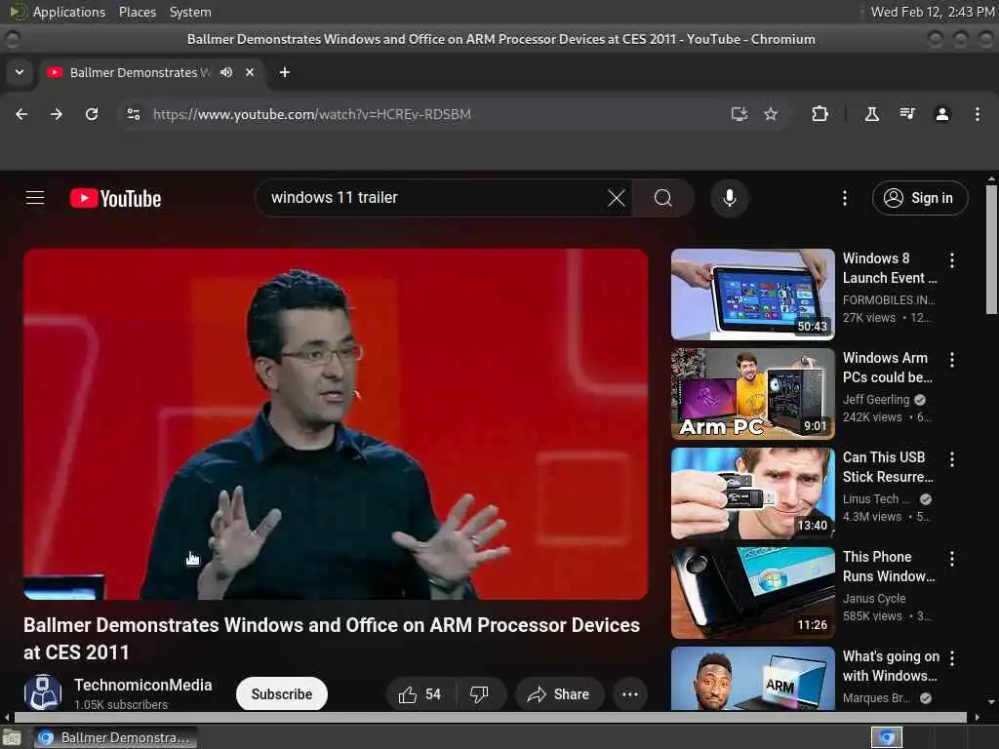Open options menu for Windows 8 Launch Event

952,259
